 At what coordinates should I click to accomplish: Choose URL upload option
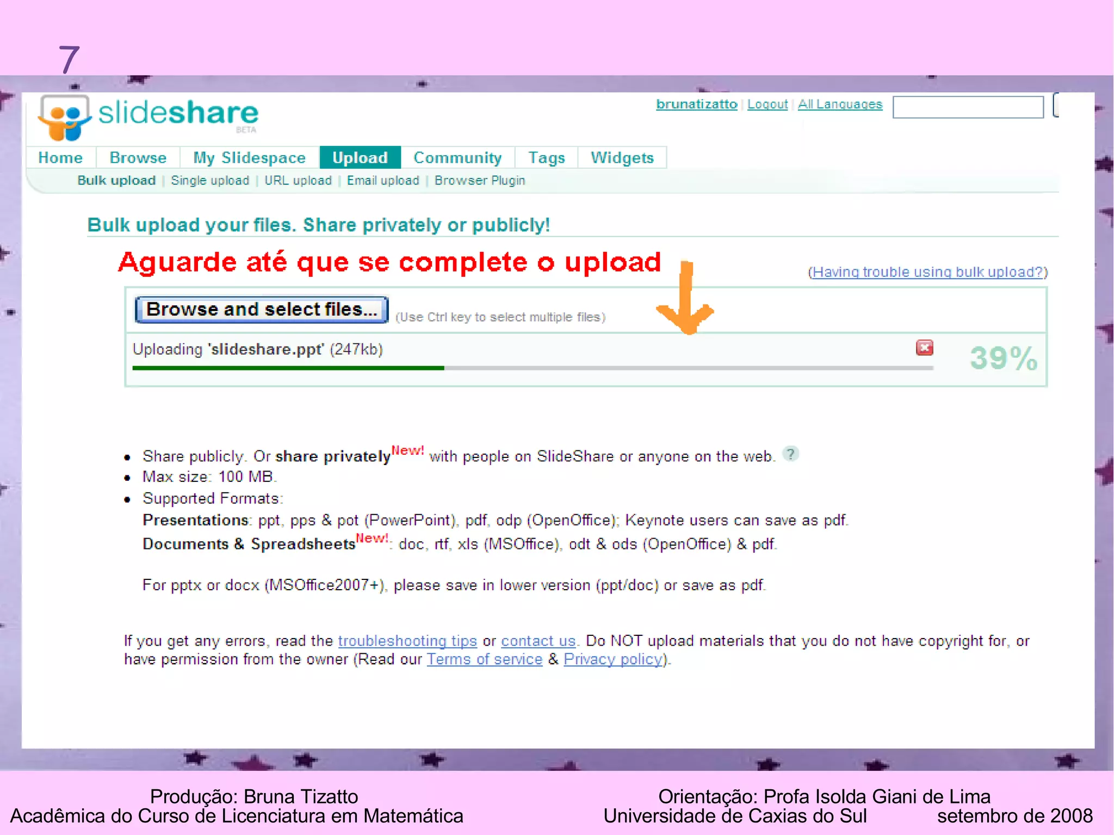click(298, 181)
